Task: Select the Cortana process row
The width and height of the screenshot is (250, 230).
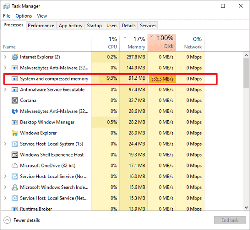Action: [x=102, y=101]
